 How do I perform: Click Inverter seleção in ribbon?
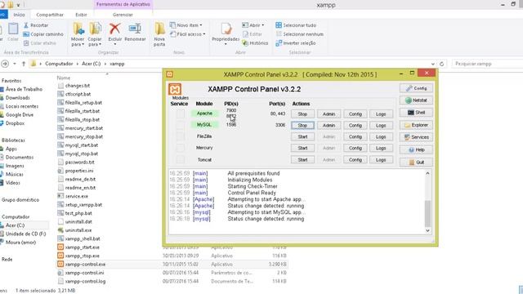(x=296, y=43)
